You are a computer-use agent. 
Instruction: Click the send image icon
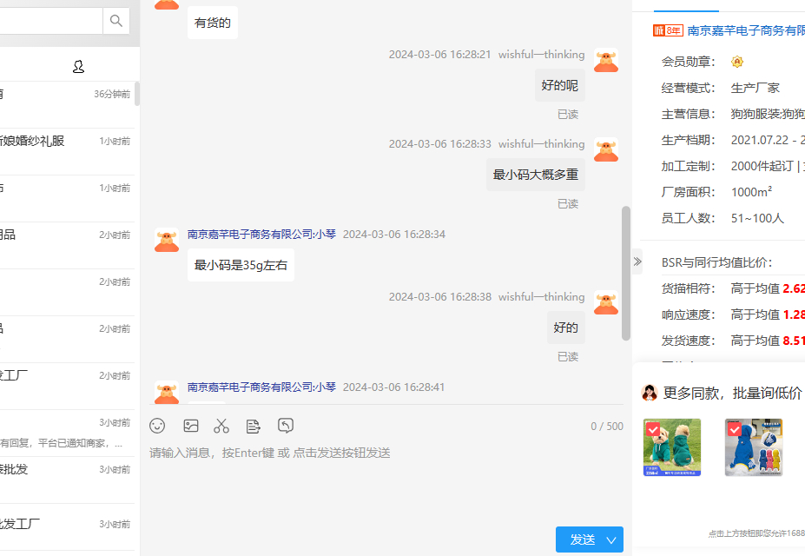[191, 426]
